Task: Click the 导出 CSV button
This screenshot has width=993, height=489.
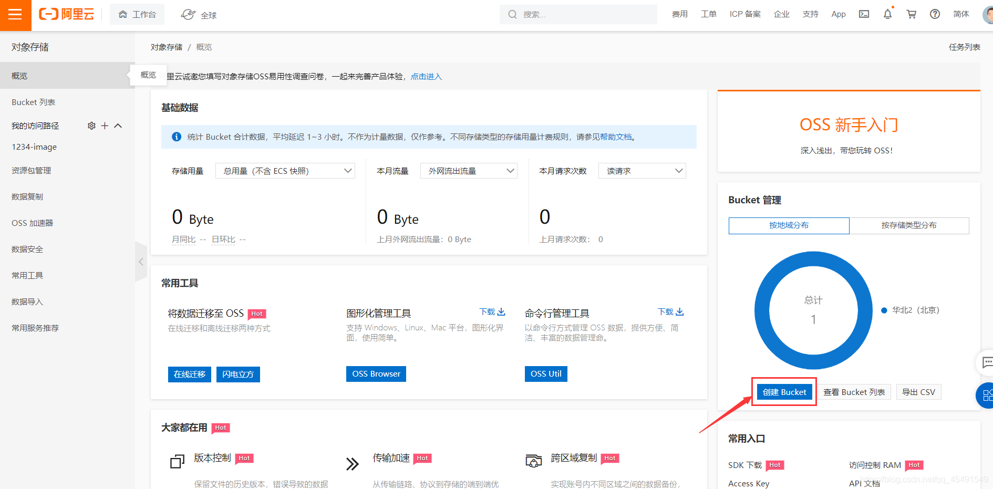Action: click(x=918, y=392)
